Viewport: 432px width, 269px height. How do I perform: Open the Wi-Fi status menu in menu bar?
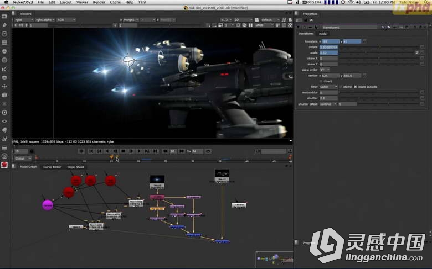(x=351, y=2)
